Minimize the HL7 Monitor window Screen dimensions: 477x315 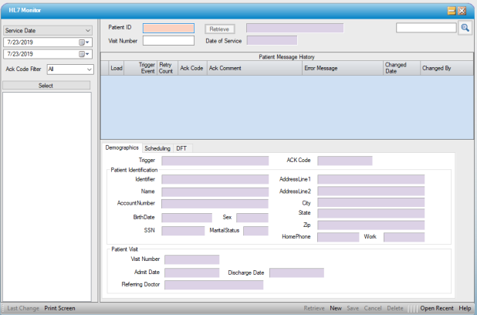(451, 11)
